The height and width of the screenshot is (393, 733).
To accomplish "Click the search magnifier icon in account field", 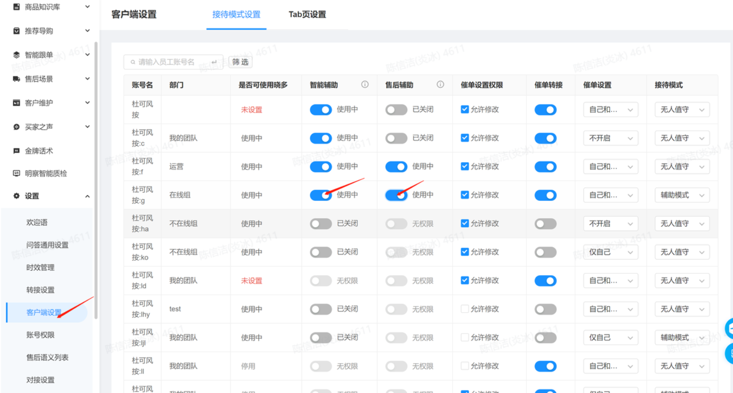I will 133,62.
